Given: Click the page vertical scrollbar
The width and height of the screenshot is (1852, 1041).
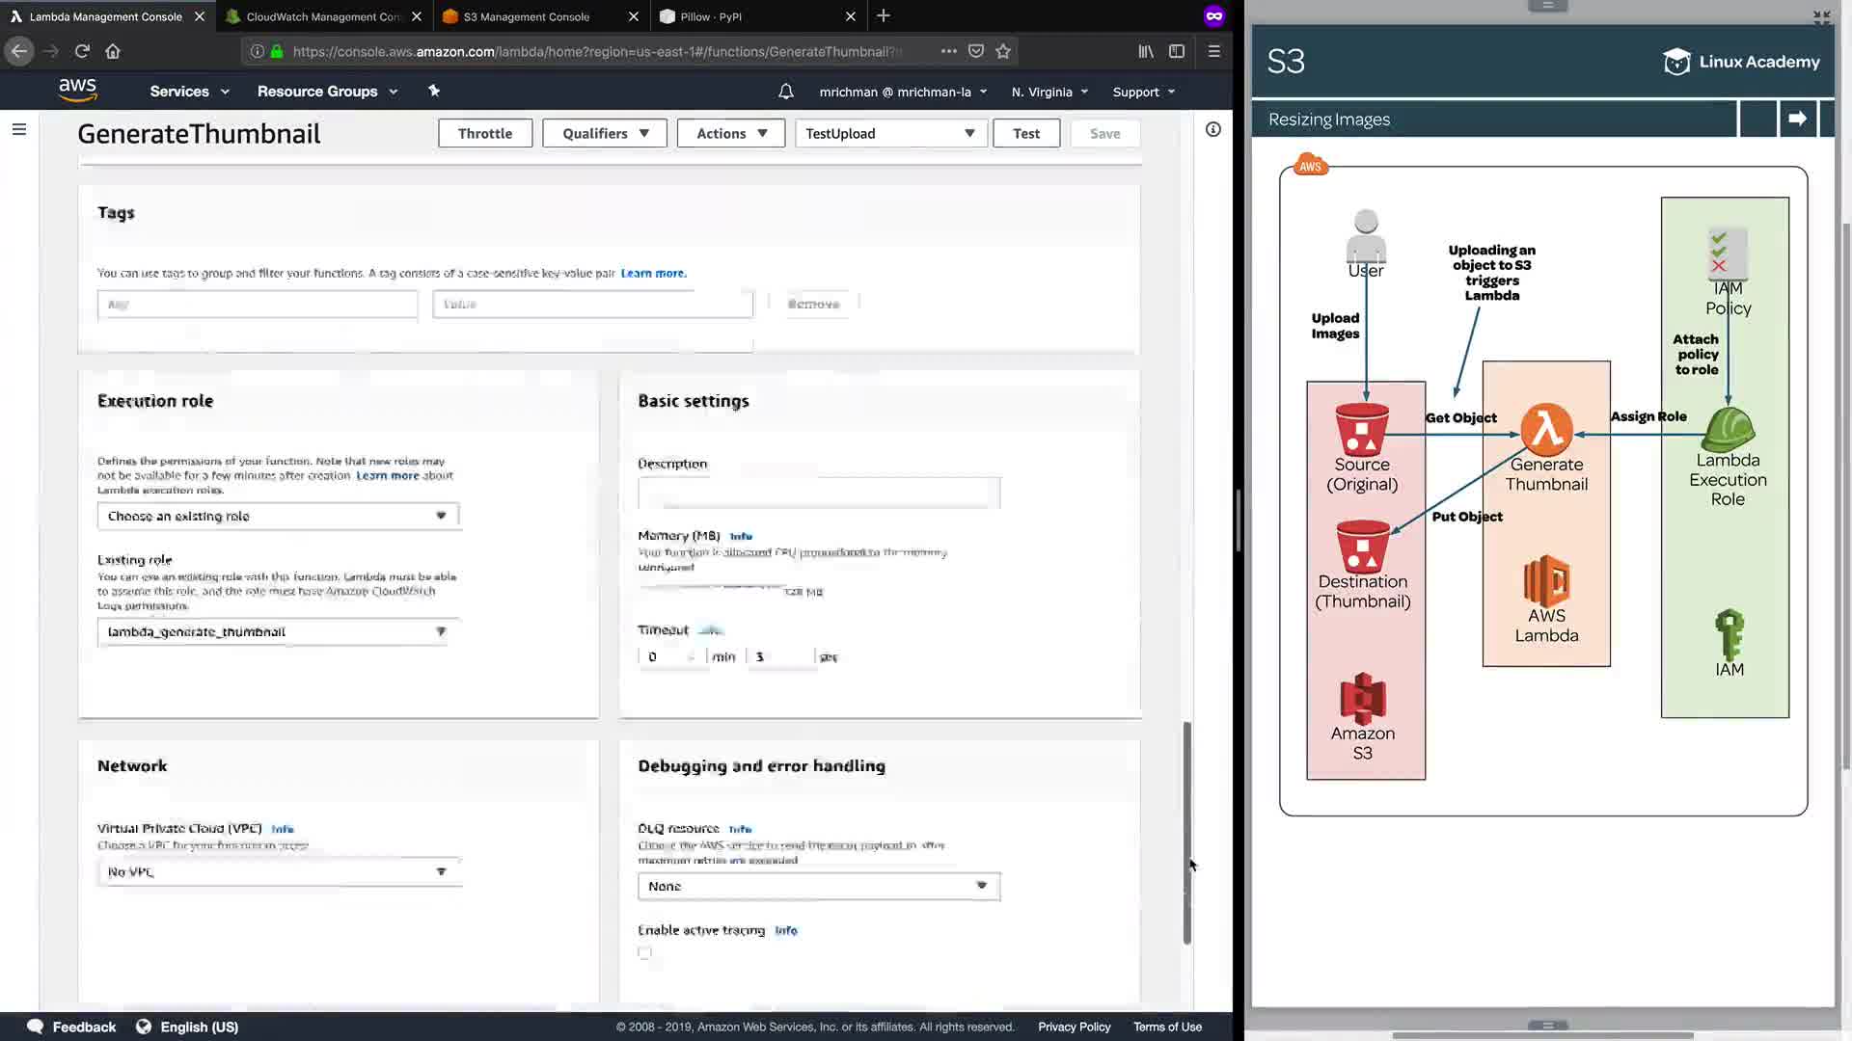Looking at the screenshot, I should [x=1187, y=834].
